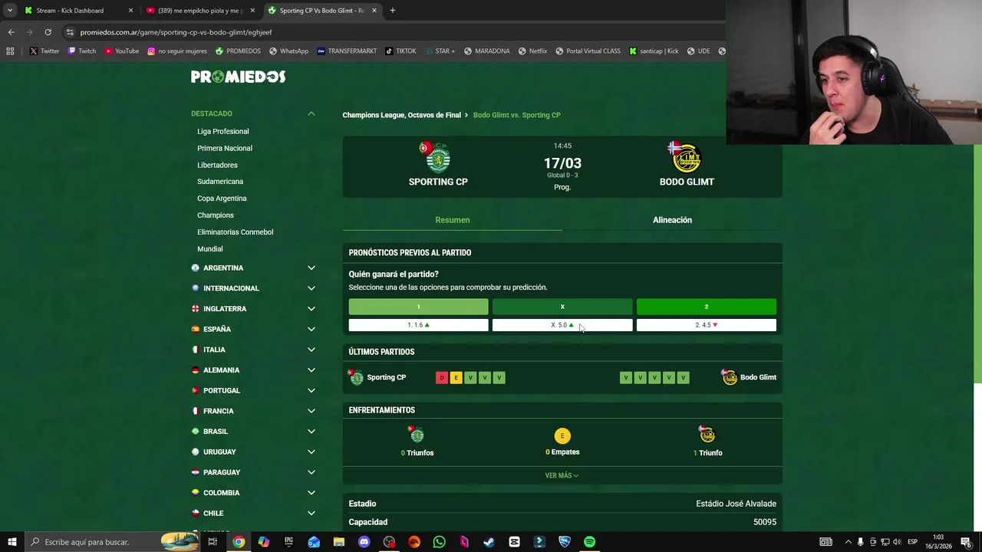Click the Sporting CP crest in match header
The image size is (982, 552).
[x=437, y=157]
